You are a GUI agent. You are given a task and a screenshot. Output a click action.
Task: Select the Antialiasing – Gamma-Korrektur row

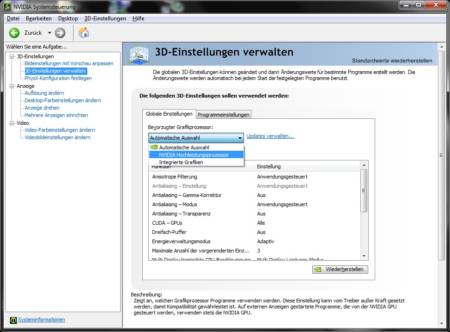point(255,195)
